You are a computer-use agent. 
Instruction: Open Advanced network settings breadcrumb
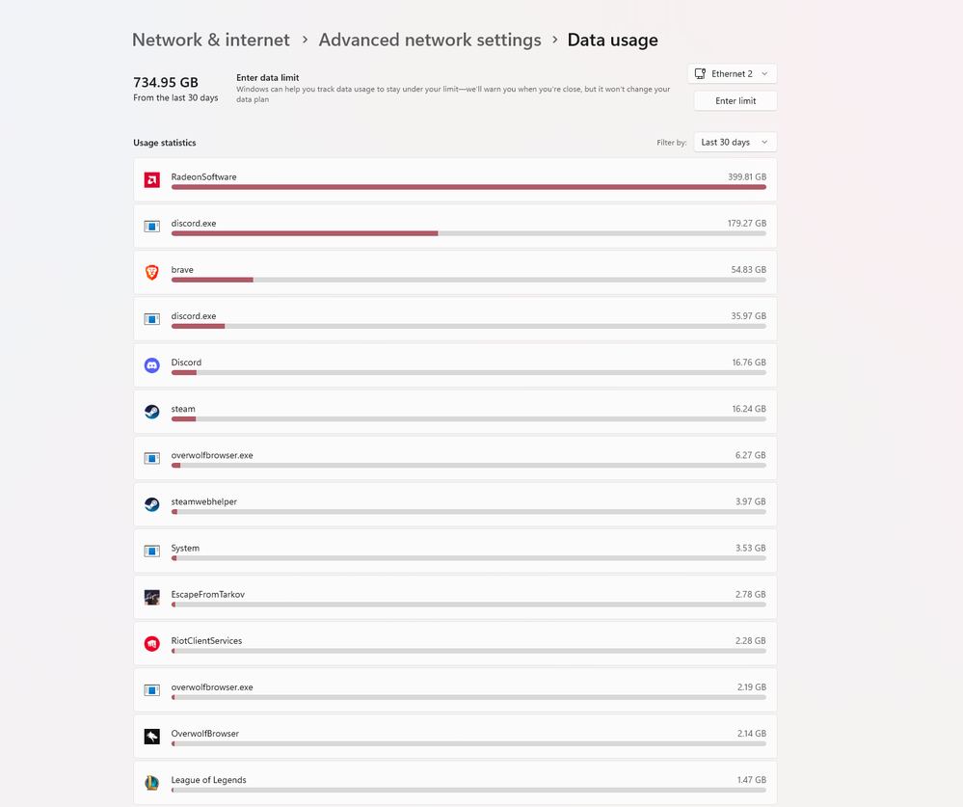pos(430,40)
